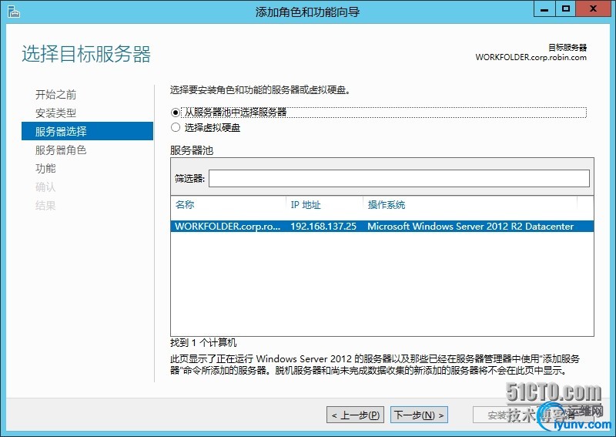Viewport: 616px width, 437px height.
Task: Select the 选择虚拟硬盘 radio button
Action: click(x=176, y=127)
